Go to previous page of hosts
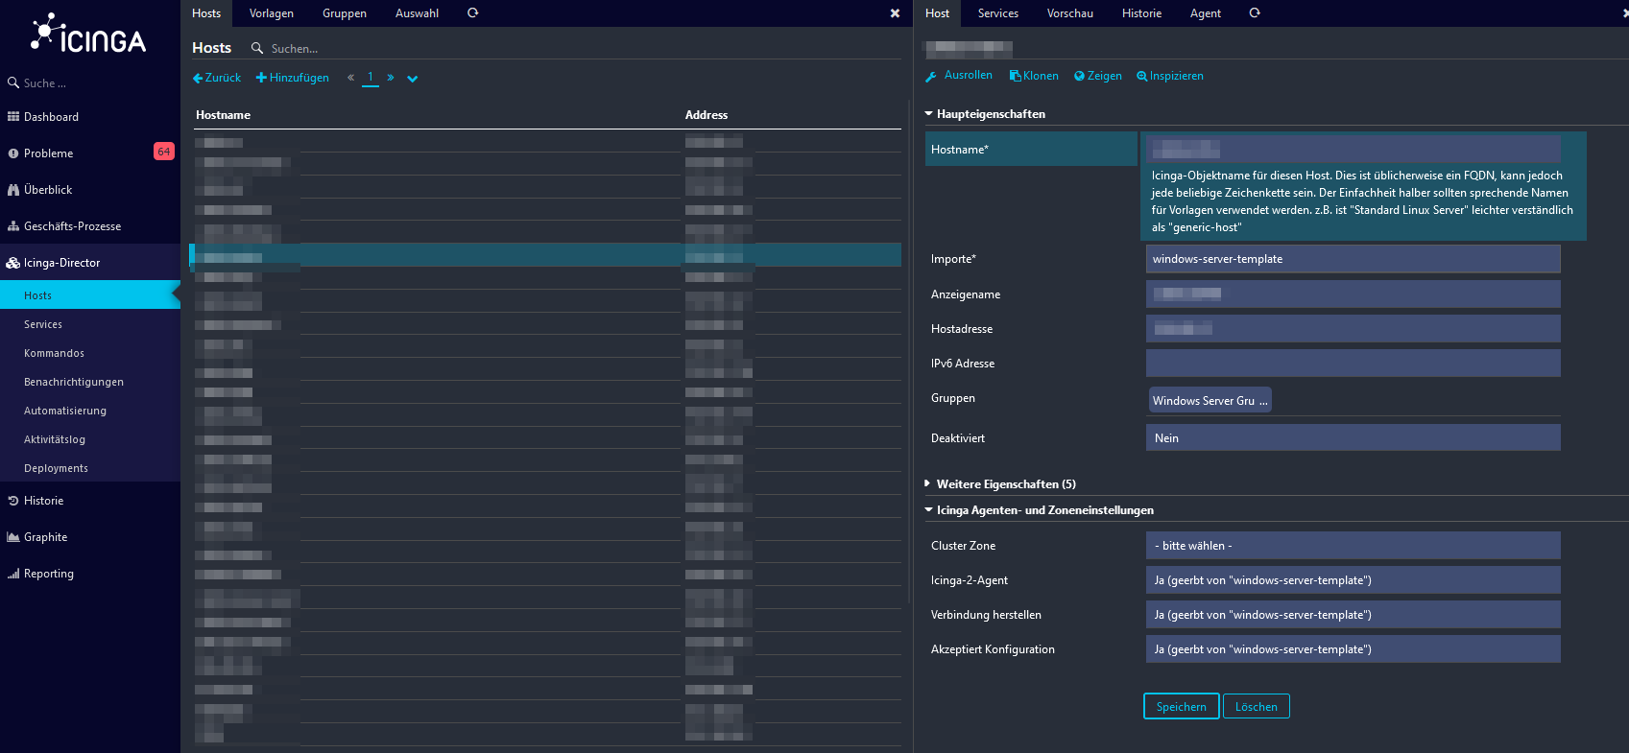This screenshot has width=1629, height=753. pos(350,78)
